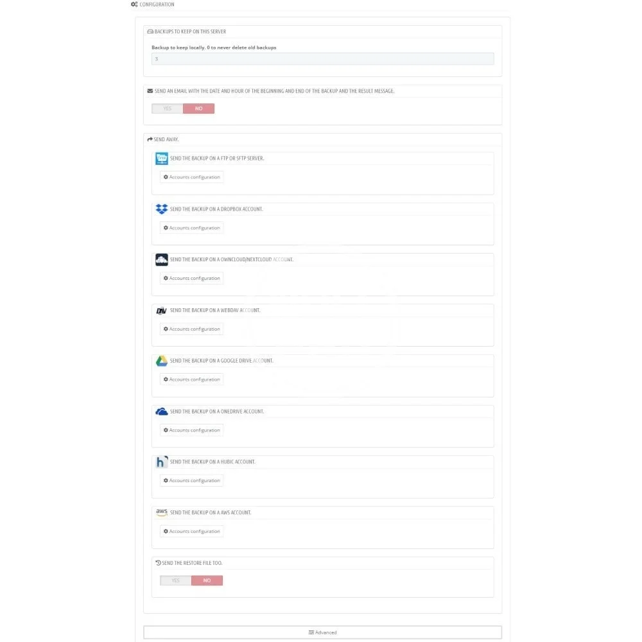The width and height of the screenshot is (642, 642).
Task: Open Google Drive Accounts configuration
Action: tap(192, 379)
